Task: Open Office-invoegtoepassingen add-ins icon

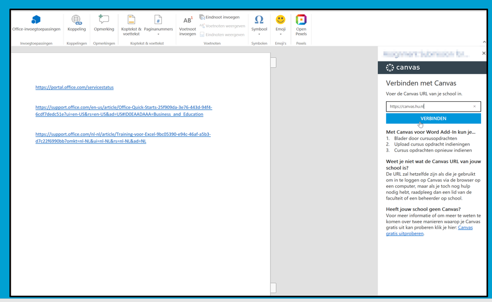Action: pos(36,20)
